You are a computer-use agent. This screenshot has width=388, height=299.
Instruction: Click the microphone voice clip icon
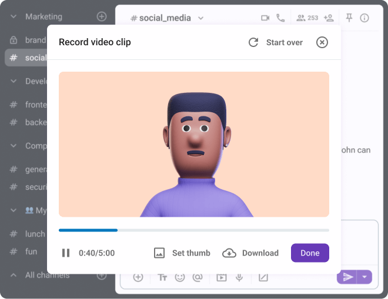[x=239, y=277]
